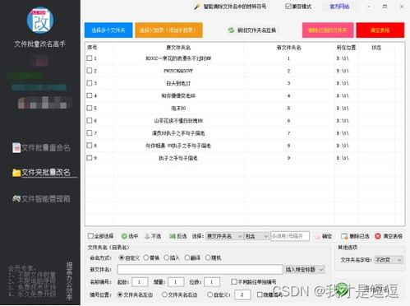Screen dimensions: 410x306
Task: Click the 新文件名 text input field
Action: pyautogui.click(x=200, y=270)
